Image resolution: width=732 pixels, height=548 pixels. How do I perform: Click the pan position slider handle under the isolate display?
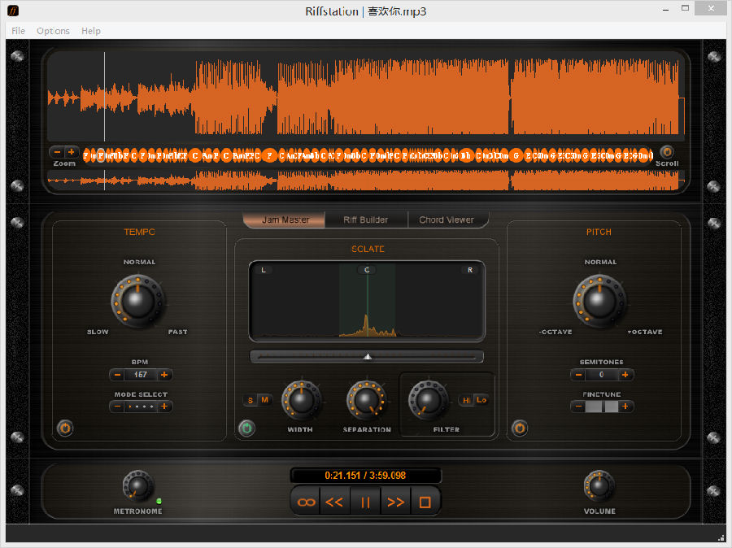(368, 357)
